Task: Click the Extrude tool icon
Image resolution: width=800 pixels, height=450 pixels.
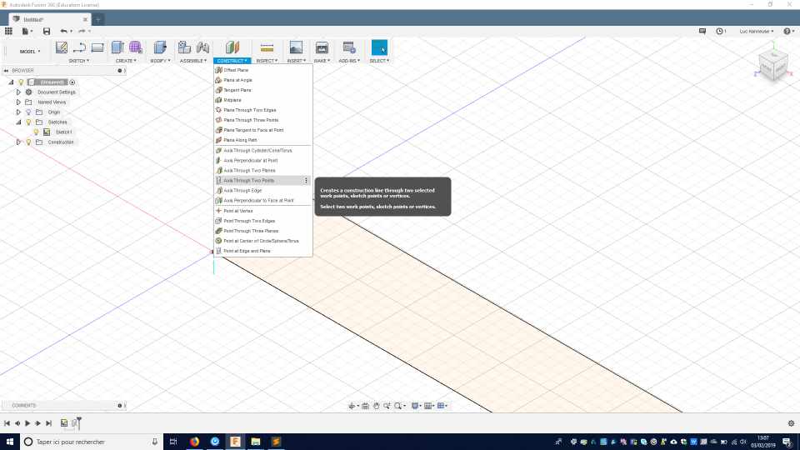Action: click(x=117, y=47)
